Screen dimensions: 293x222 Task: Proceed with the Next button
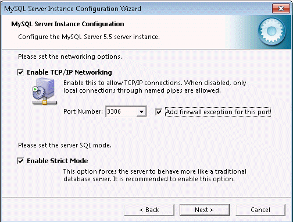coord(205,210)
